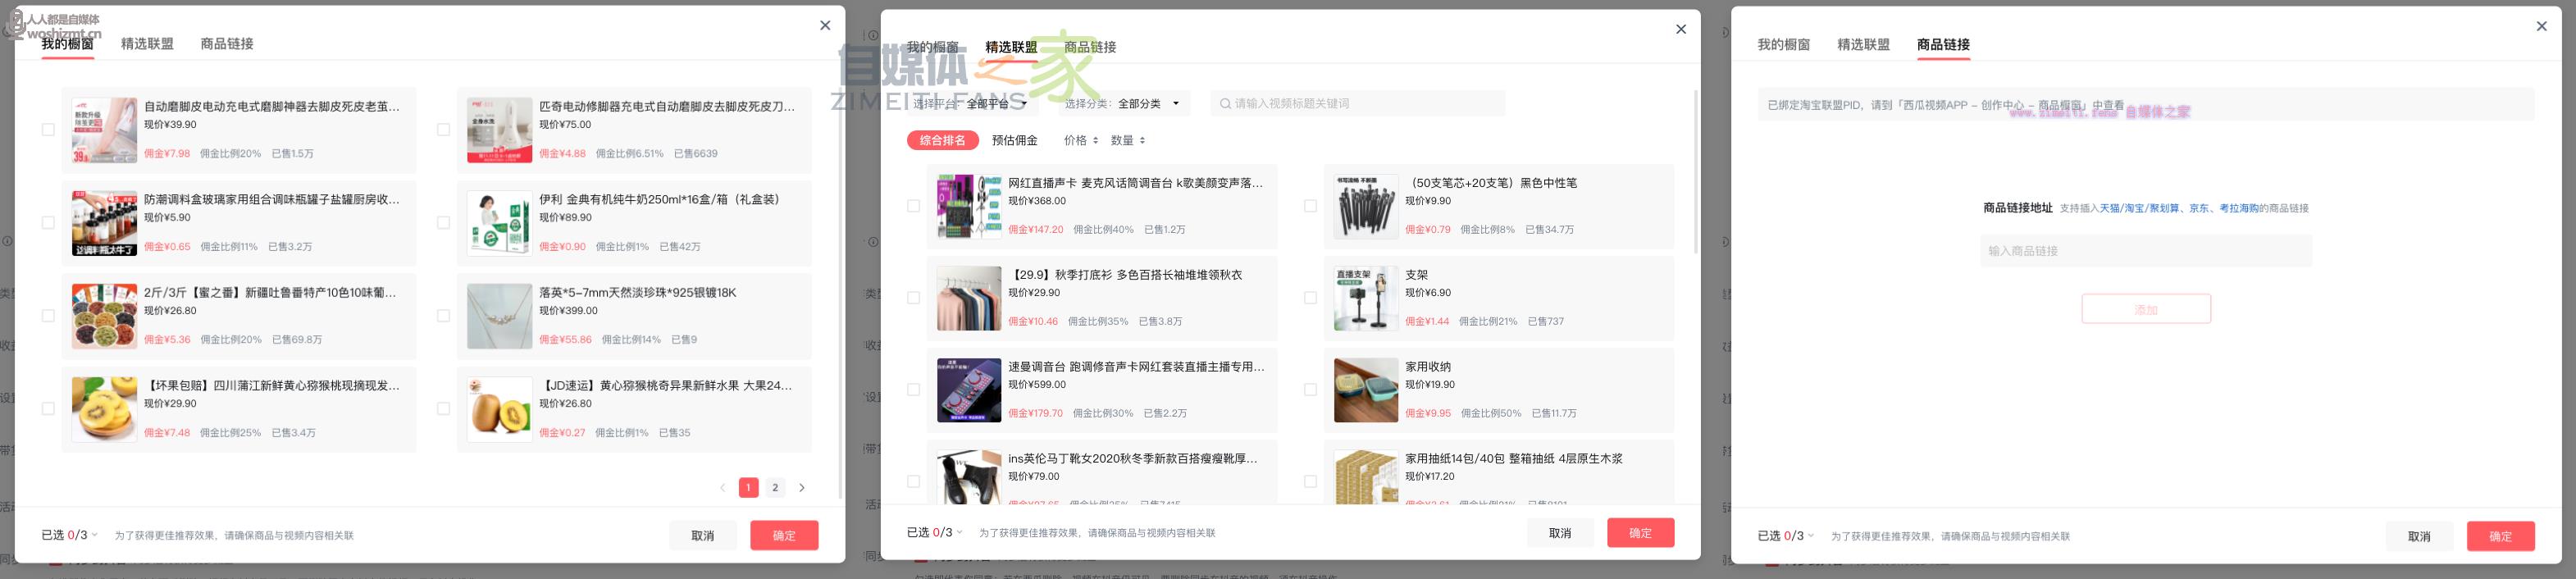
Task: Click the 黑色中性笔 product thumbnail
Action: pos(1365,207)
